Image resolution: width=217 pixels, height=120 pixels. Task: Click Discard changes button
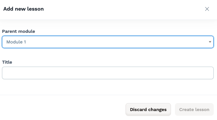(x=148, y=109)
